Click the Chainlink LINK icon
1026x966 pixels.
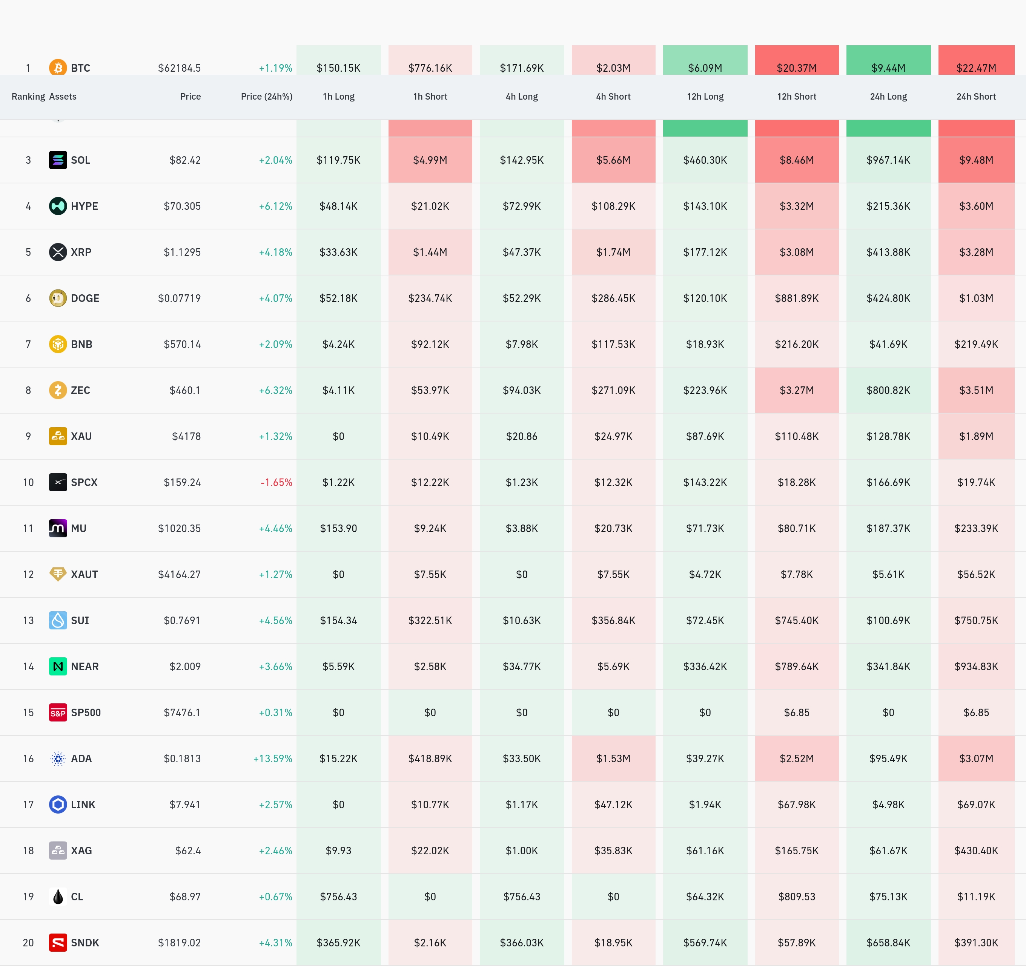(58, 804)
